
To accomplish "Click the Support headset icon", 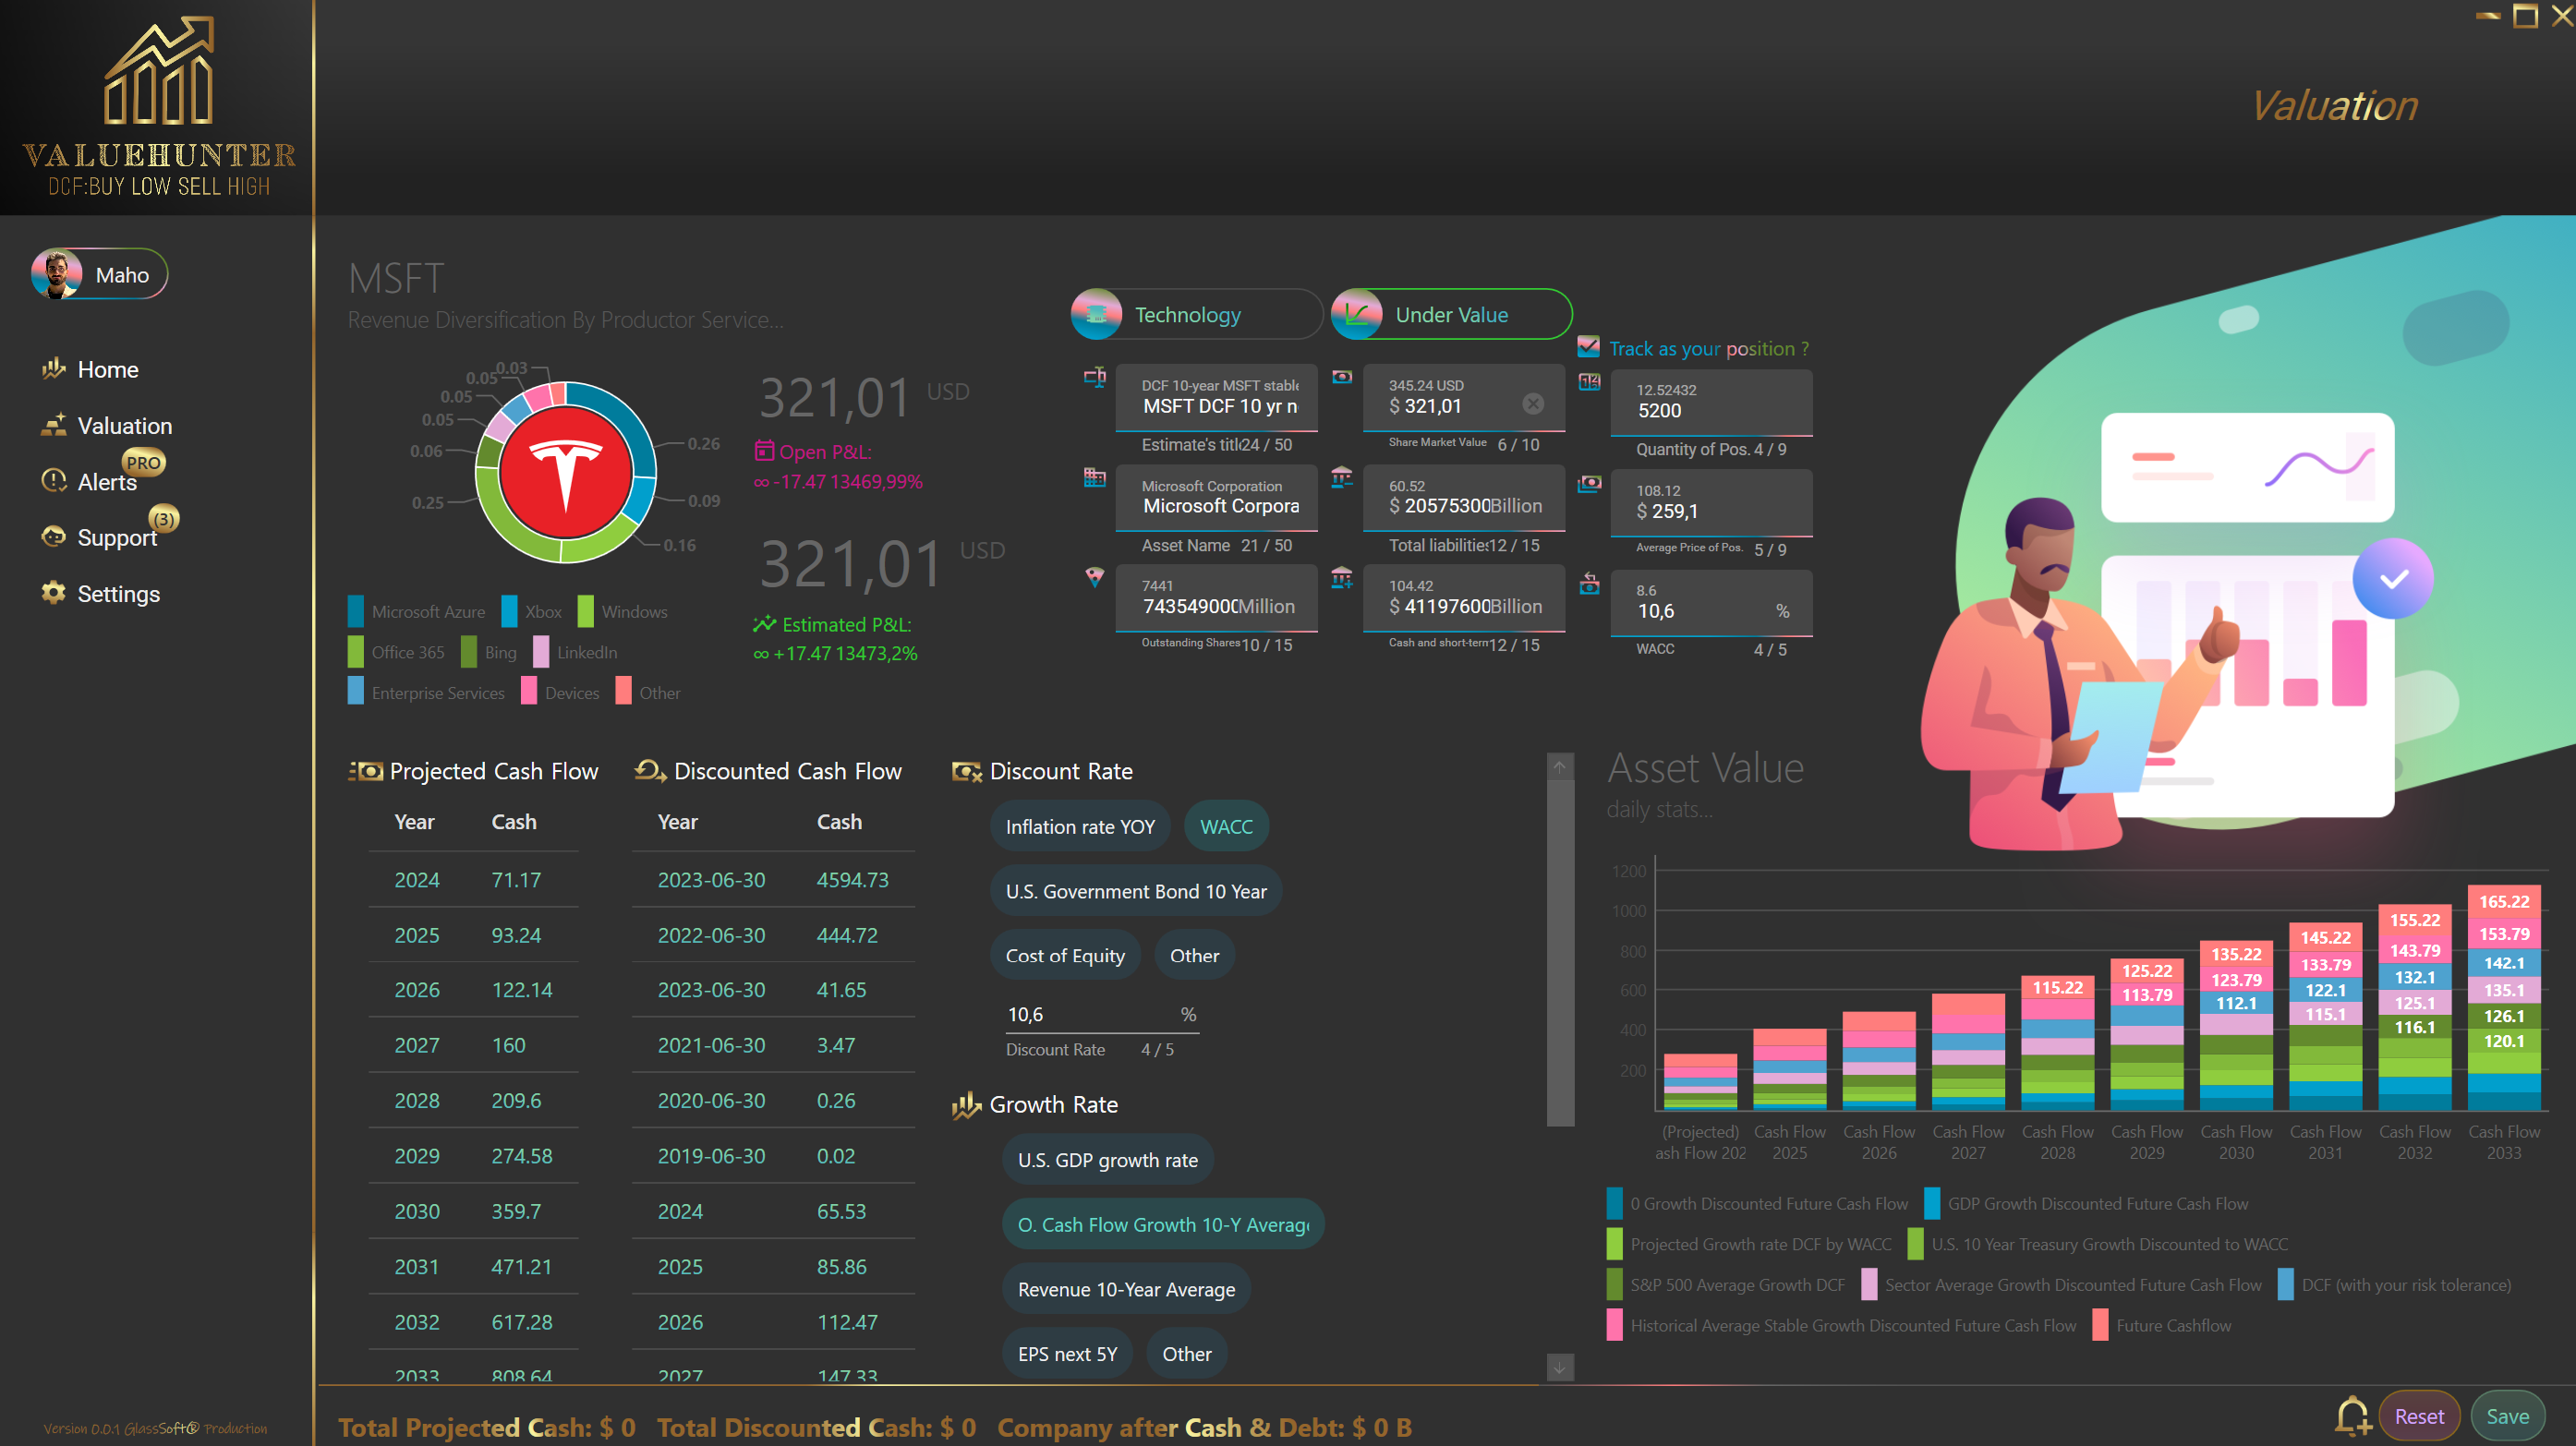I will click(53, 536).
